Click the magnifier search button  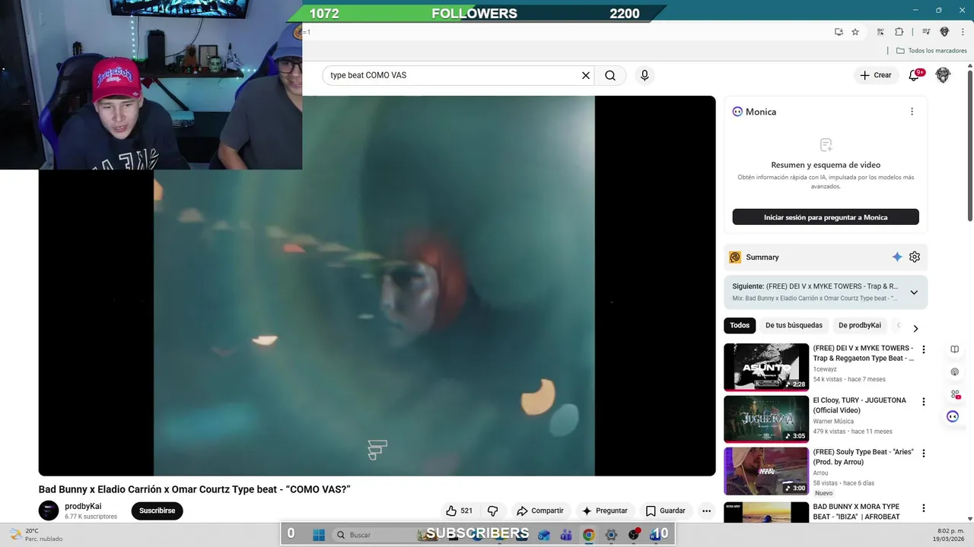[610, 75]
